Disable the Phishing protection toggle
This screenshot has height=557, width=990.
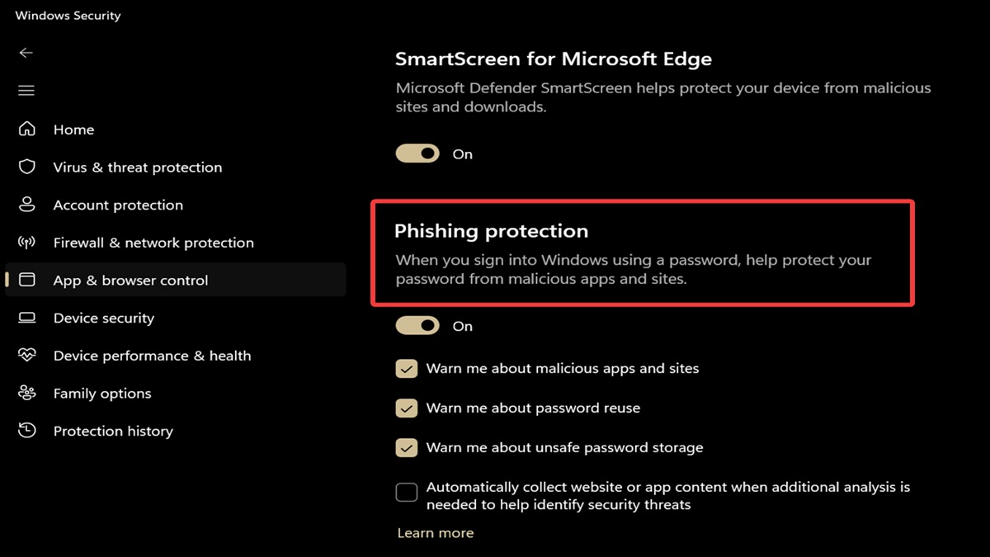(x=417, y=326)
